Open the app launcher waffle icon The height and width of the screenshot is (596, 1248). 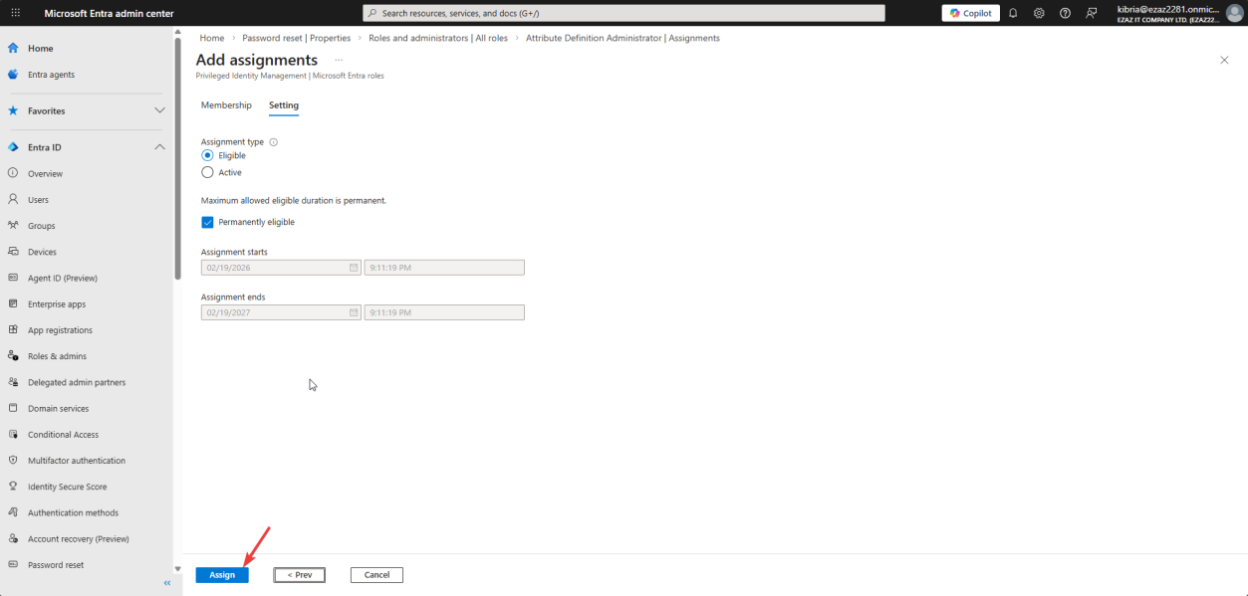pyautogui.click(x=15, y=13)
